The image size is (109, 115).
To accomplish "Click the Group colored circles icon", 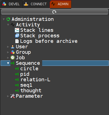I will [x=13, y=52].
